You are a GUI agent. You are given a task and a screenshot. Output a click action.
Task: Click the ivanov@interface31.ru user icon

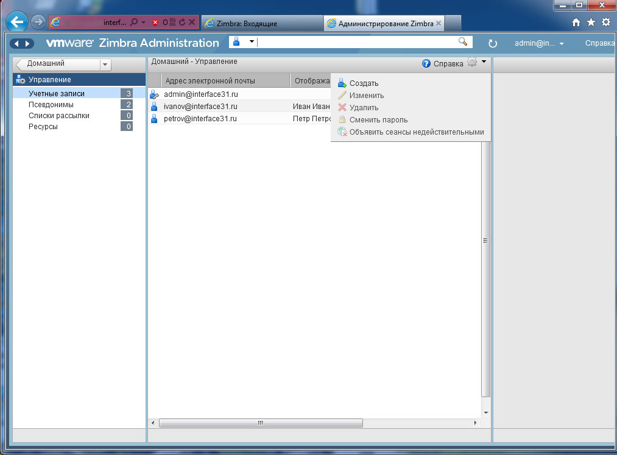point(154,107)
